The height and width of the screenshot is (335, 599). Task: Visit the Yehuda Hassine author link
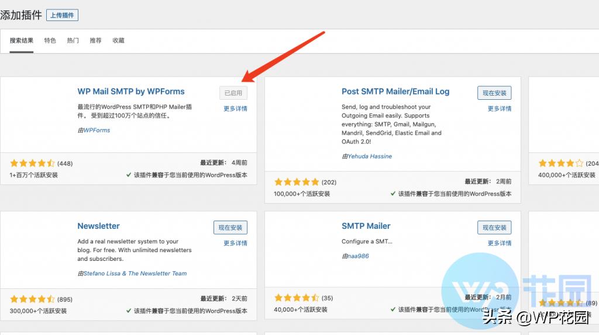(x=370, y=156)
